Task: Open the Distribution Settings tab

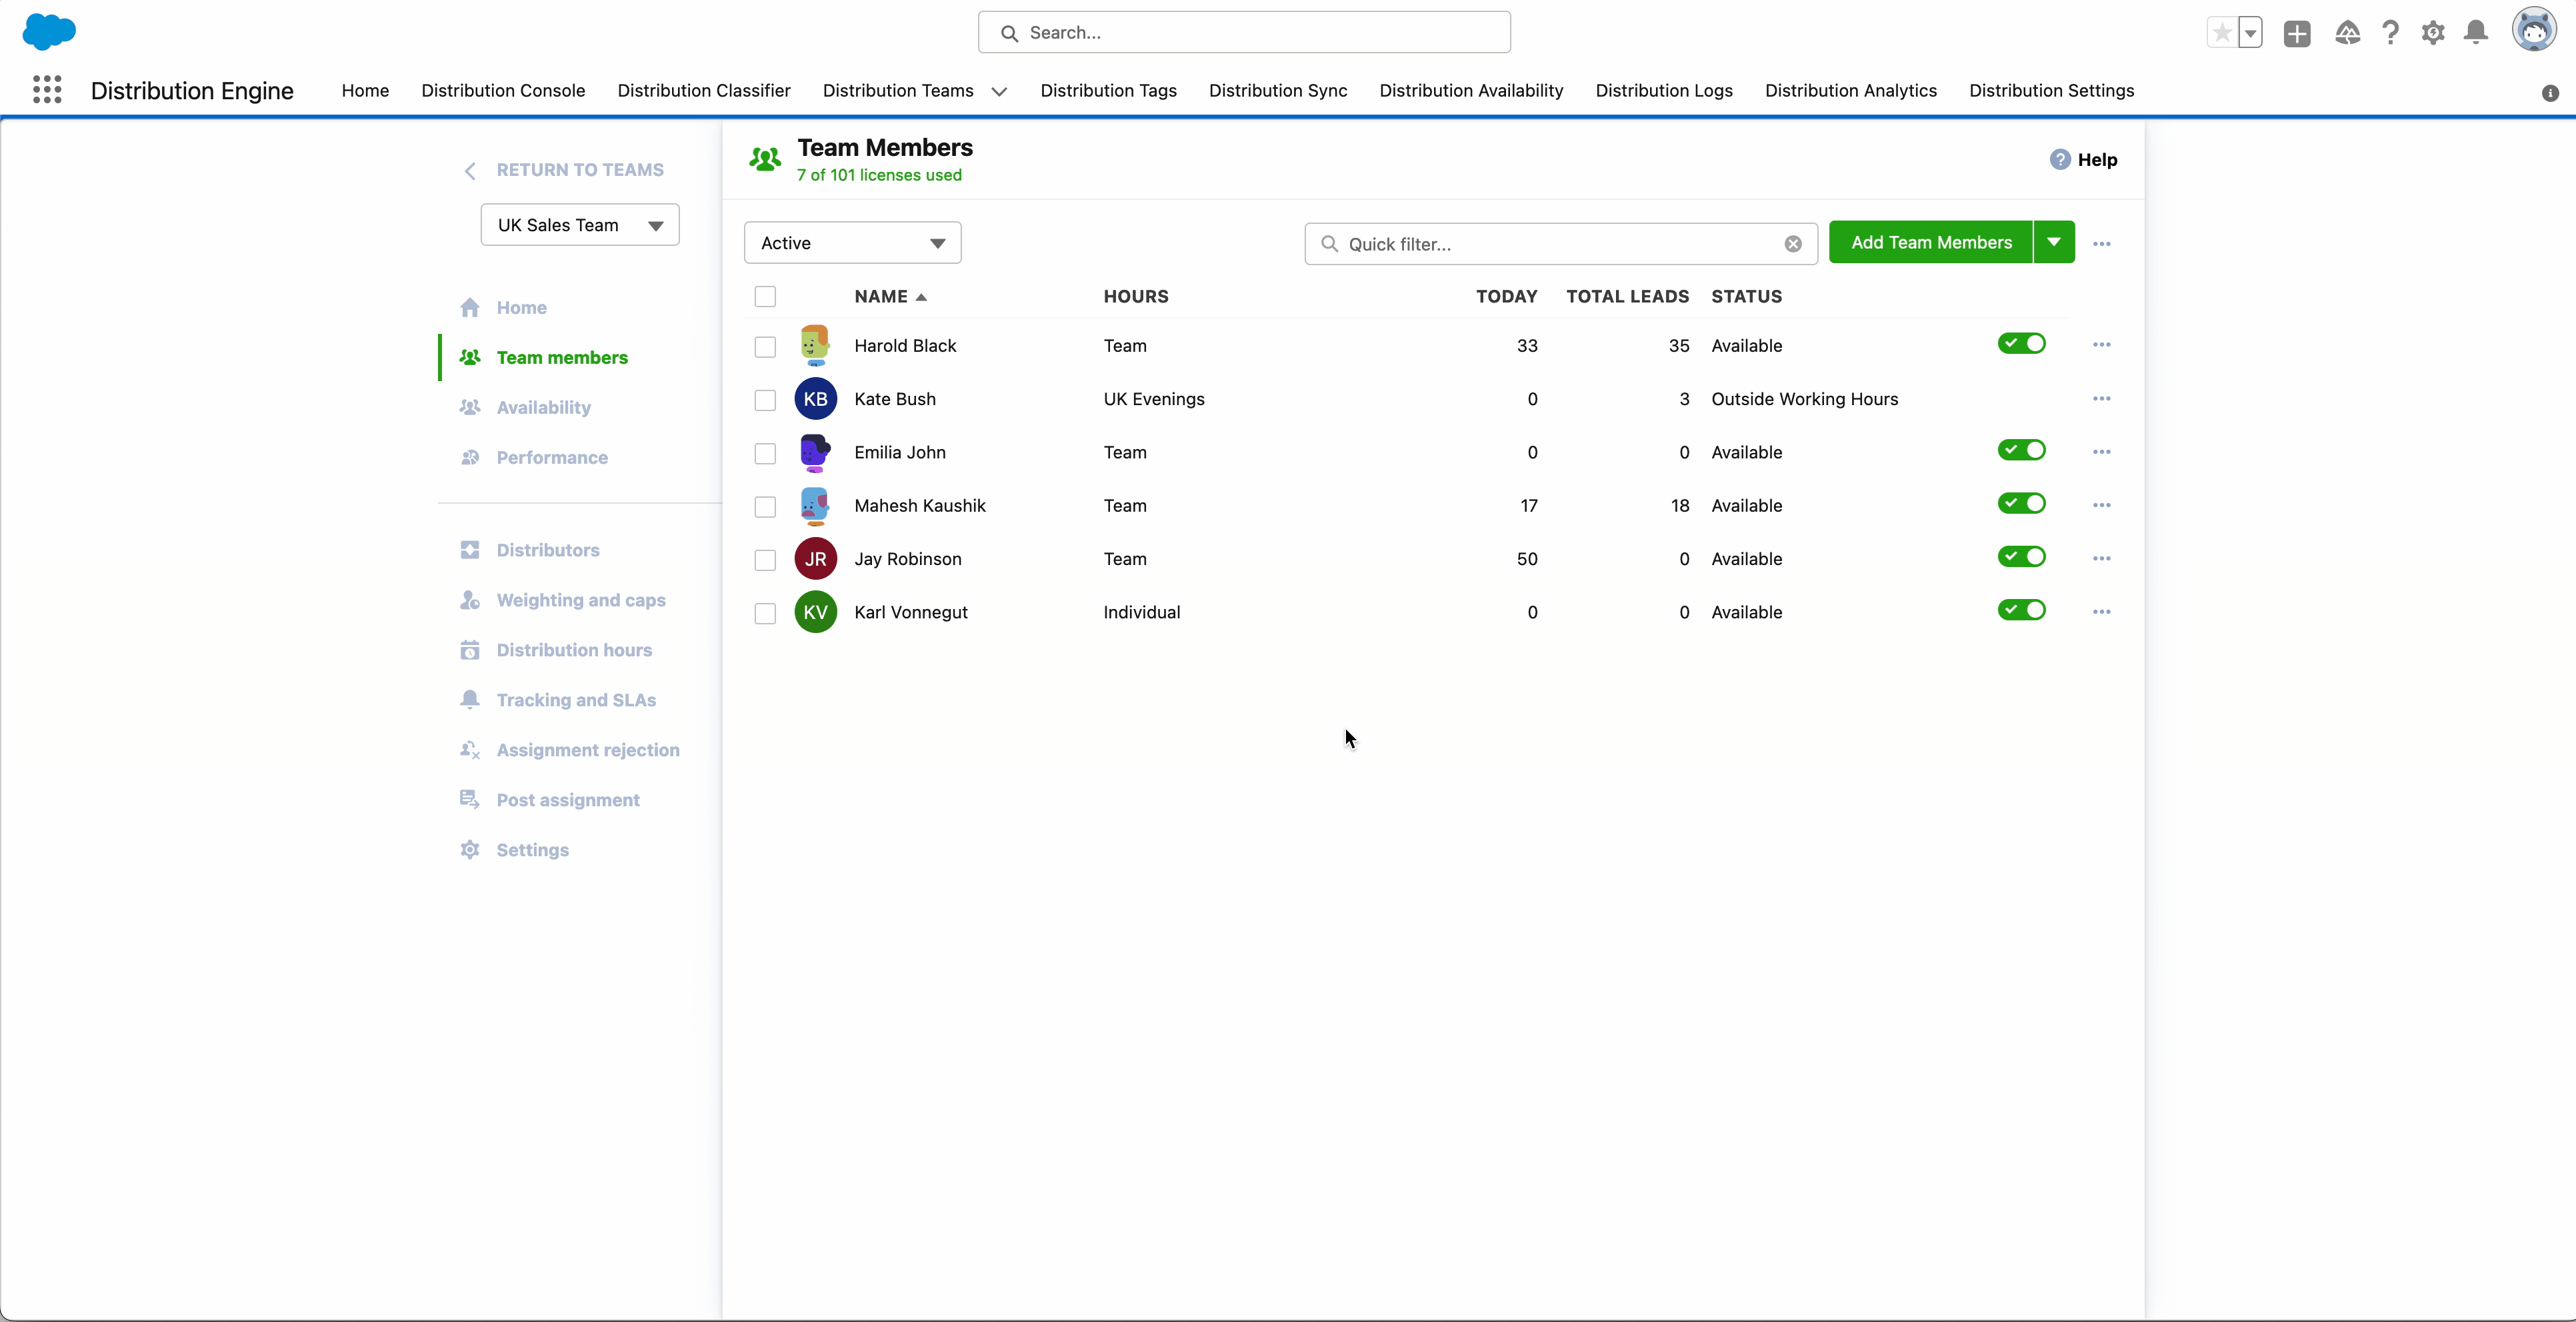Action: tap(2052, 91)
